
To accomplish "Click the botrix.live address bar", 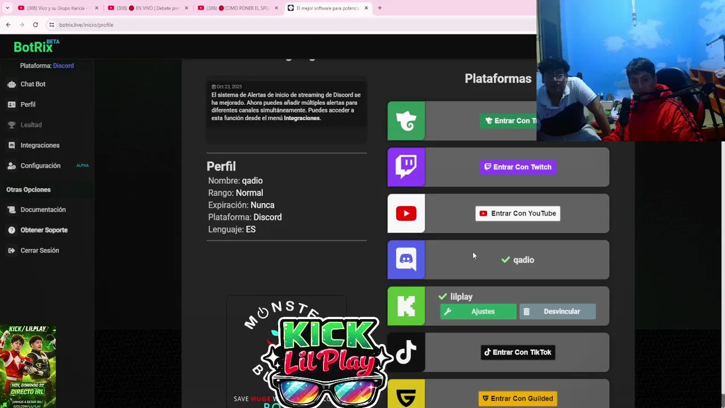I will click(x=289, y=25).
